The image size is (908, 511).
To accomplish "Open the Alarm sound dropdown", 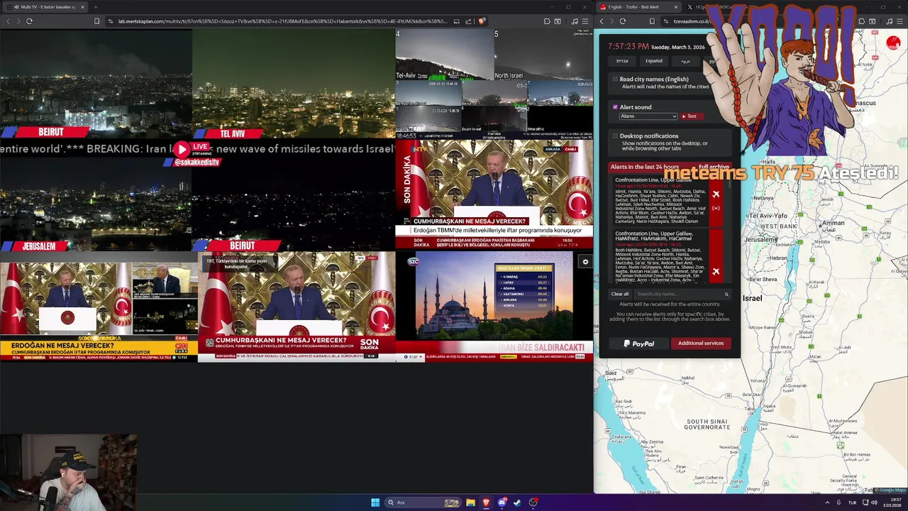I will click(x=648, y=116).
